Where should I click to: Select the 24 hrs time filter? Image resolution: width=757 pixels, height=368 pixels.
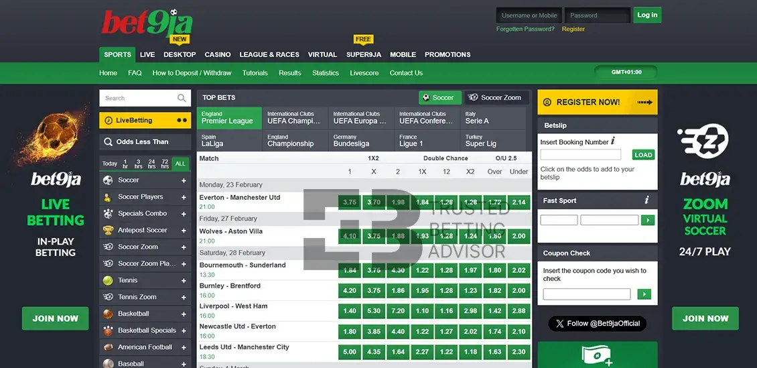pyautogui.click(x=151, y=164)
